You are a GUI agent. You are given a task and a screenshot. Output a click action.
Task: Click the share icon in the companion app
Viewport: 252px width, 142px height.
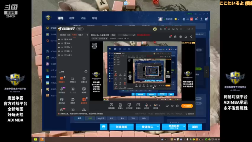tap(191, 37)
